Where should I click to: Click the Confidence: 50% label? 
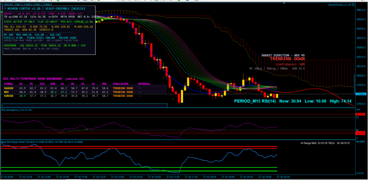tap(290, 64)
